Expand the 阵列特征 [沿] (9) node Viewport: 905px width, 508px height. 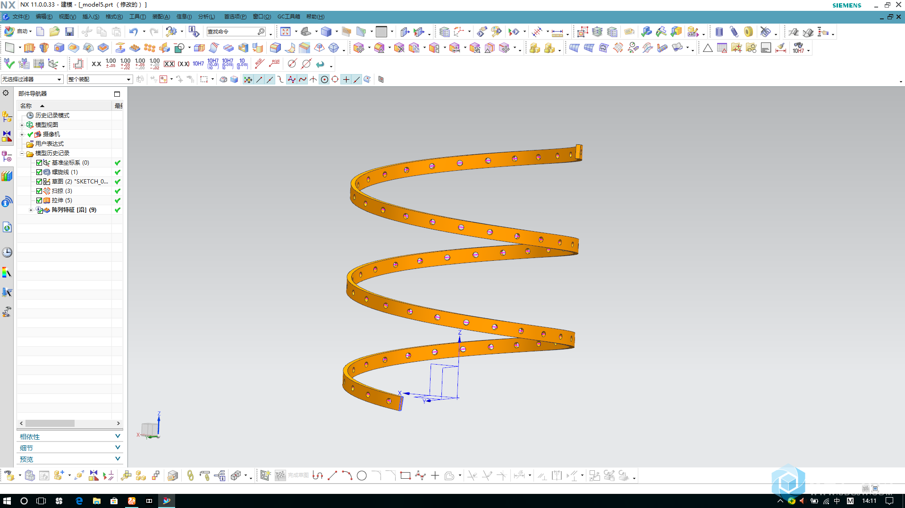coord(31,210)
